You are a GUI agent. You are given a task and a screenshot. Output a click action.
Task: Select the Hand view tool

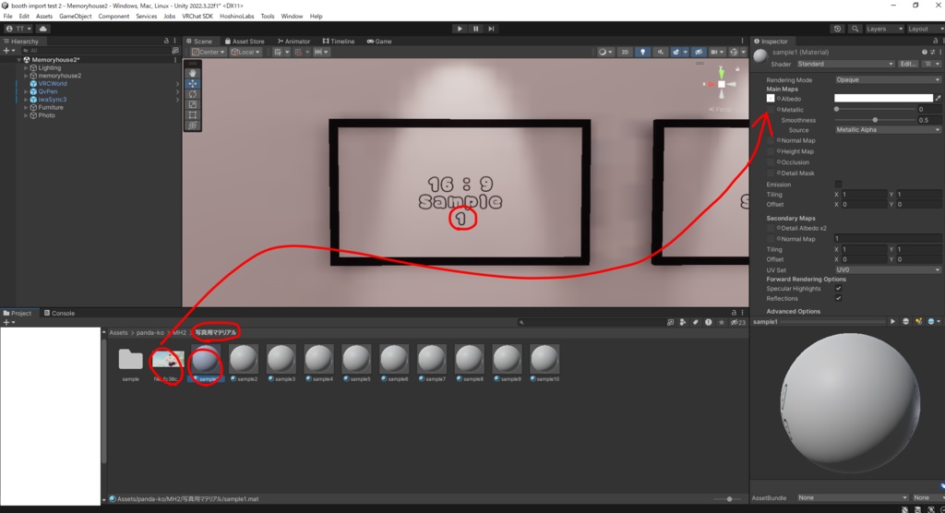193,73
